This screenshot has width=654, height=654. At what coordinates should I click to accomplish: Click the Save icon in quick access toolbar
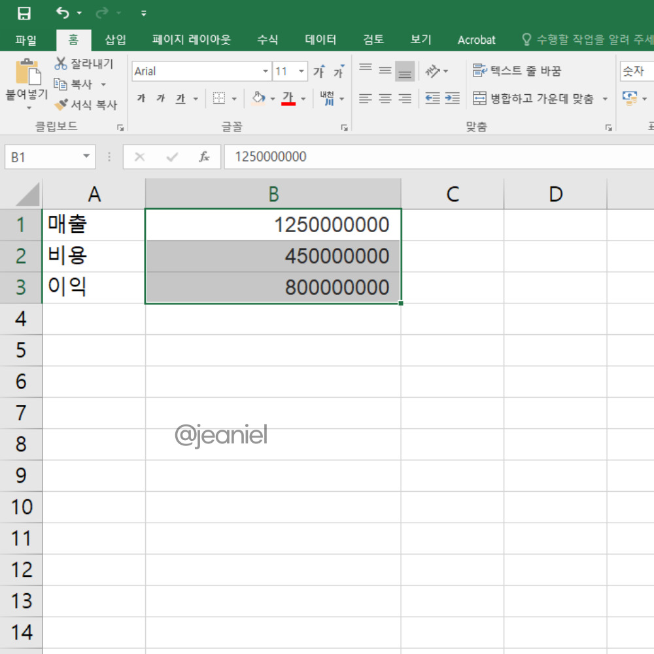(x=24, y=13)
